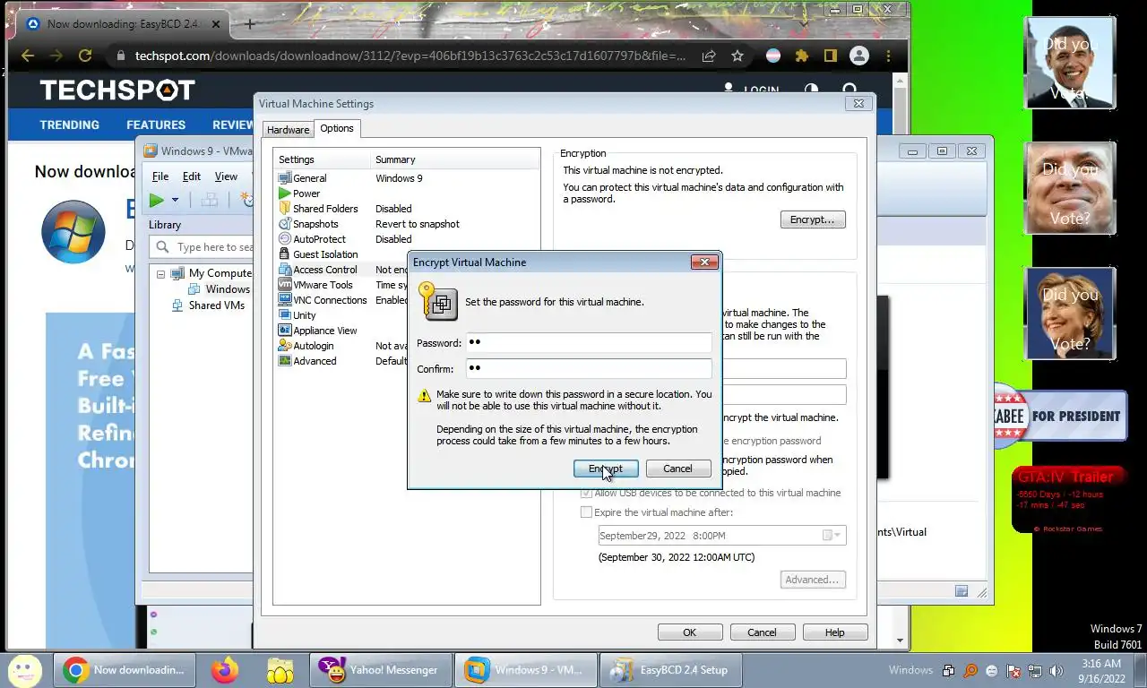Click the green Power On play icon
1147x688 pixels.
[157, 200]
